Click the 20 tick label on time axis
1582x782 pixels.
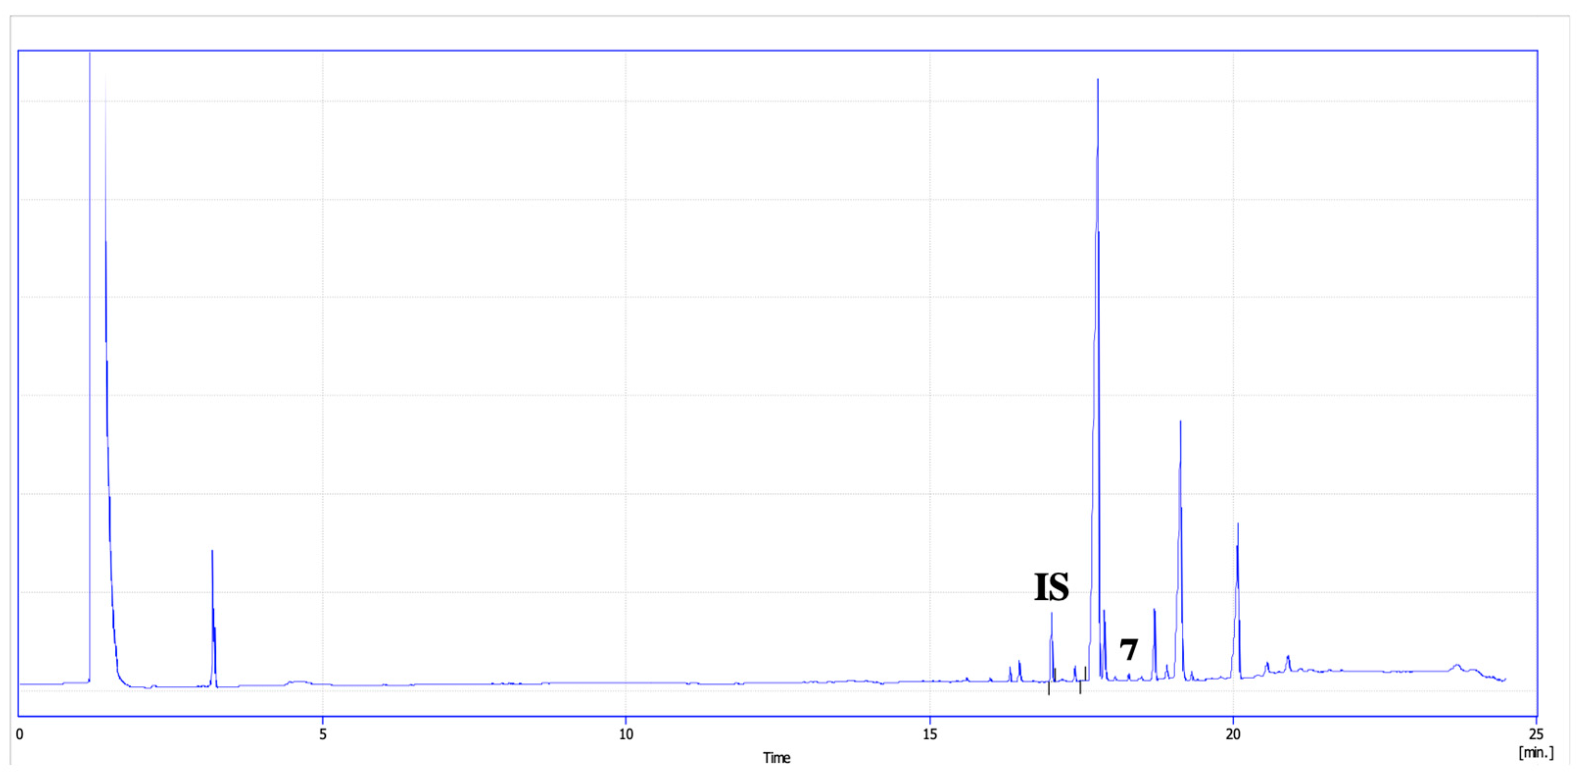[x=1233, y=734]
